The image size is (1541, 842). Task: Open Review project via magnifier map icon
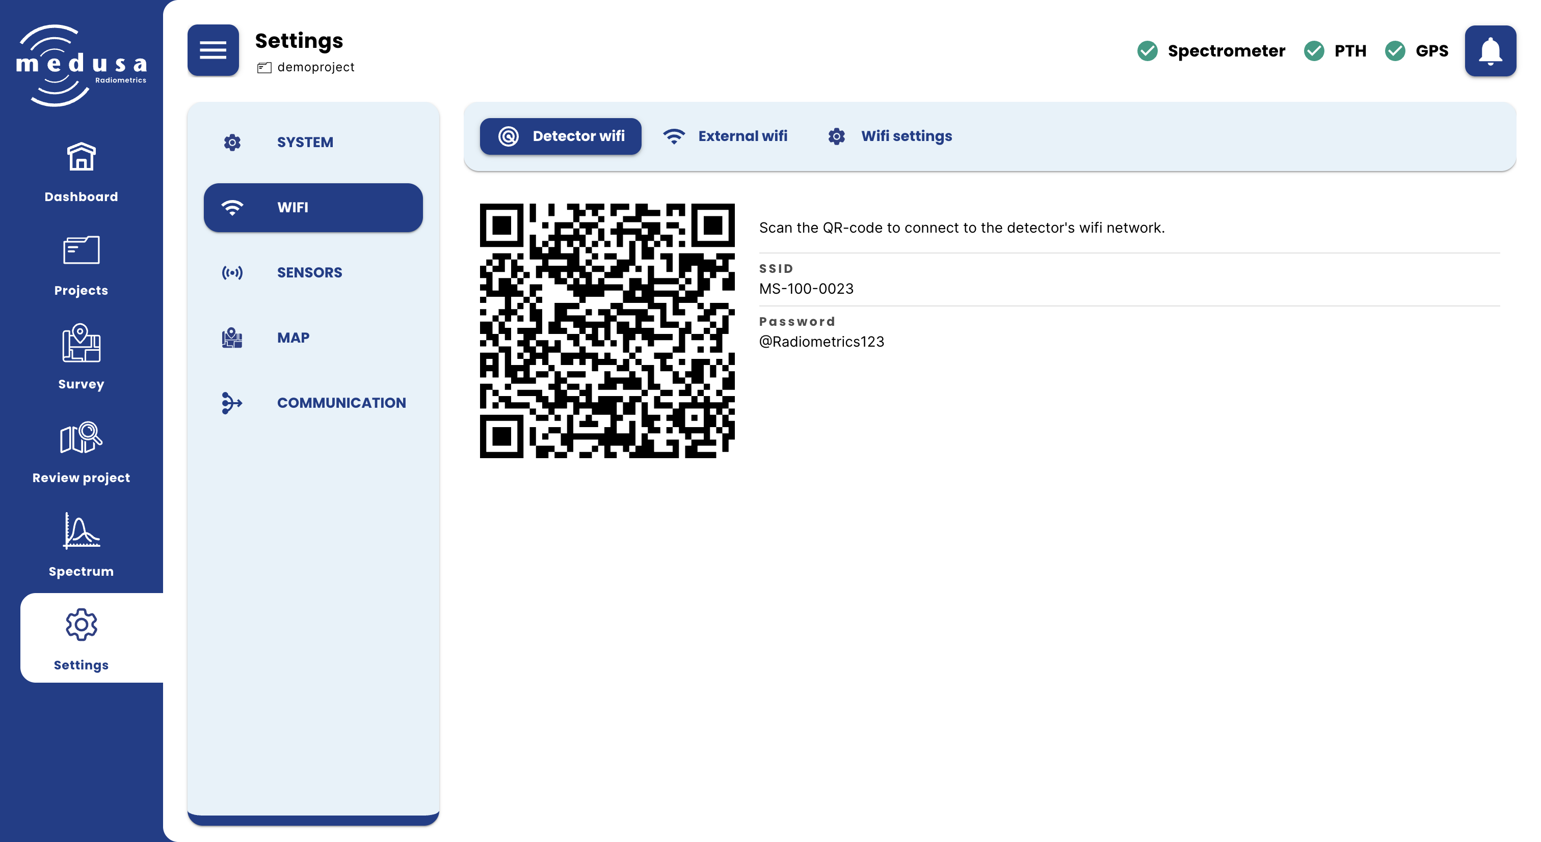click(82, 437)
